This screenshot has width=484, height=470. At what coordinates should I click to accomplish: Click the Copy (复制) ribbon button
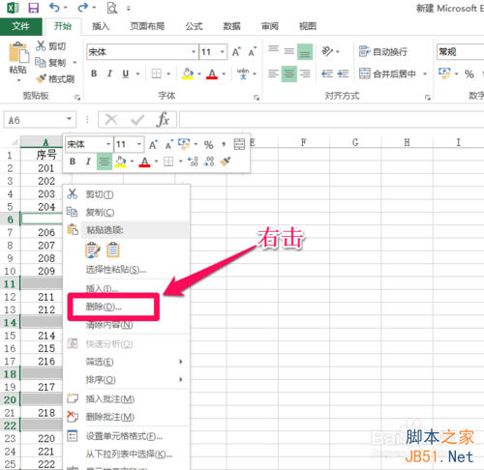coord(51,62)
